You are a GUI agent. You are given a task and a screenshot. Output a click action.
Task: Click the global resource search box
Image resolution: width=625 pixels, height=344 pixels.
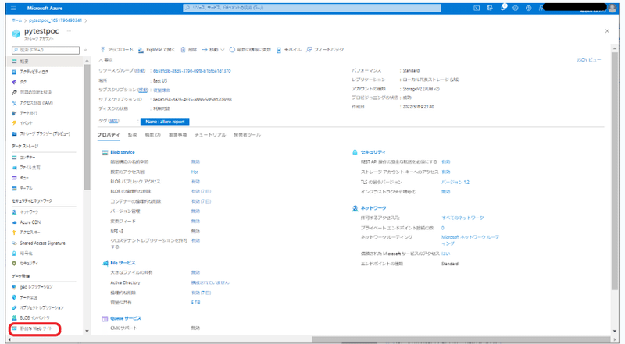click(x=312, y=8)
